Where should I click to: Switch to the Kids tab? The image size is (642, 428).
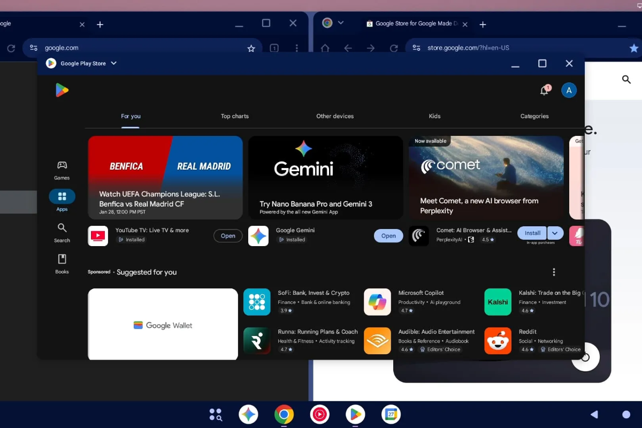tap(434, 116)
